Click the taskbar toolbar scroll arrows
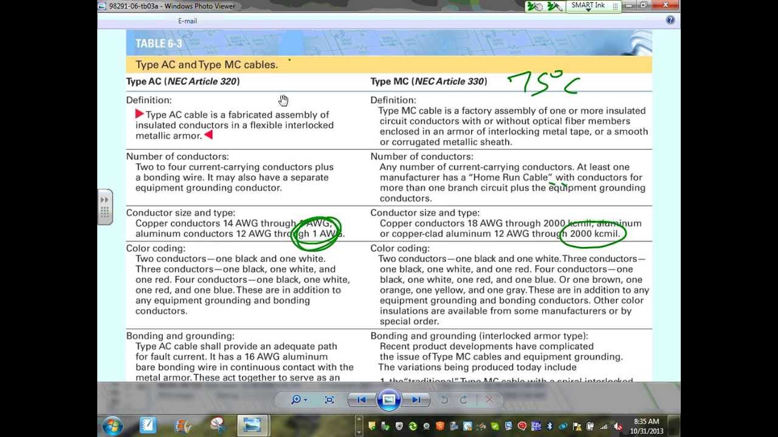 [x=360, y=425]
